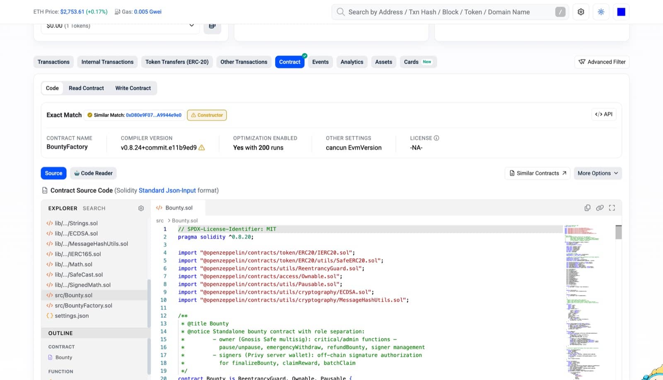Click compiler version warning triangle
Viewport: 663px width, 380px height.
202,147
